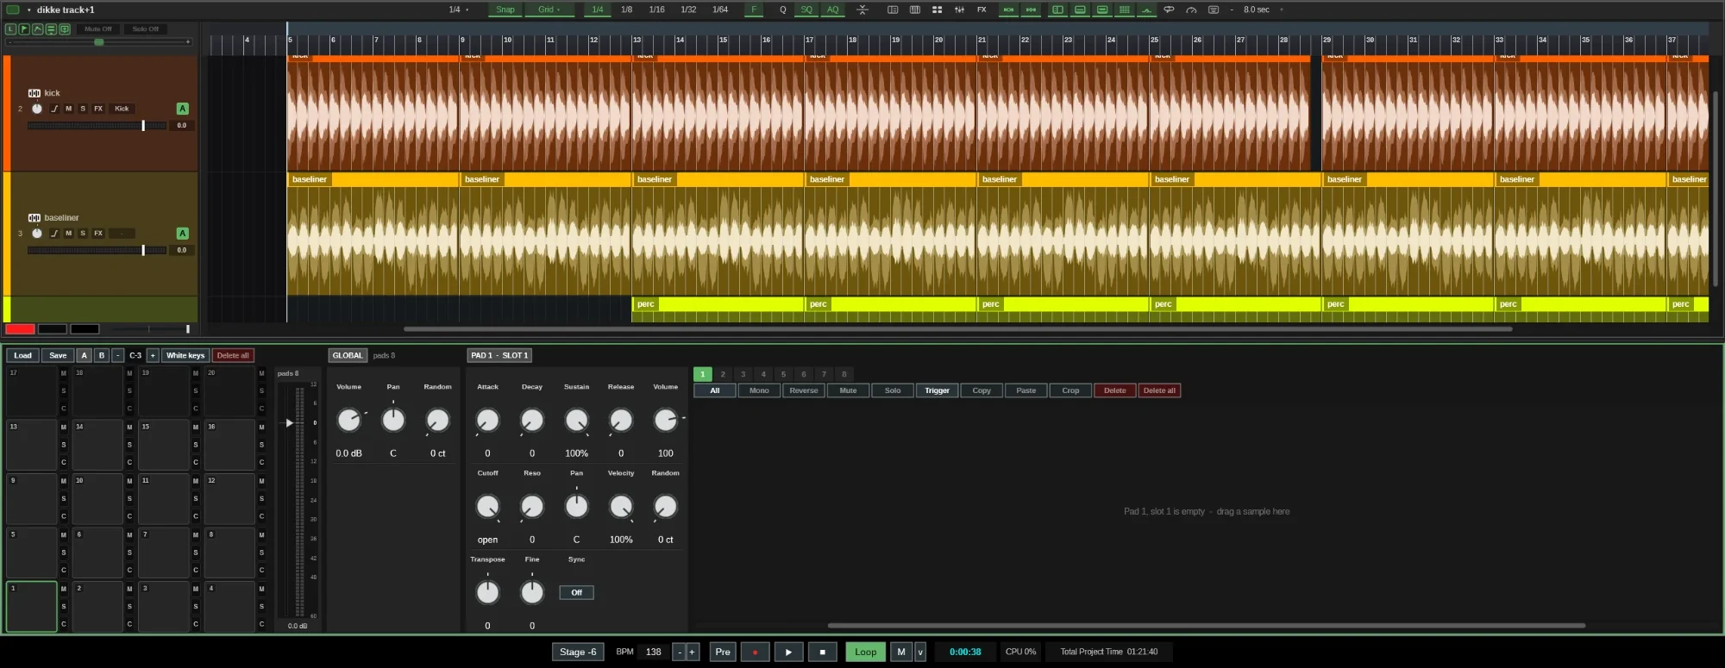Select pad 6 in the pad grid
Screen dimensions: 1725x668
[97, 553]
